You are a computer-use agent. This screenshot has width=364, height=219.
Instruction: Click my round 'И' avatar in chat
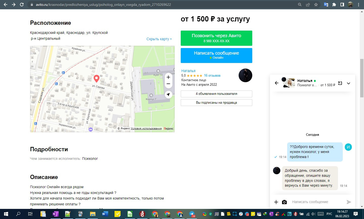click(348, 147)
